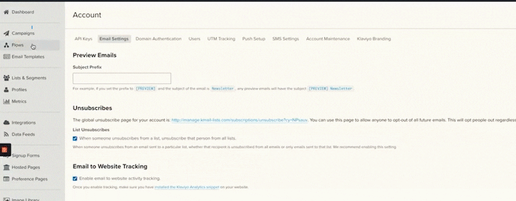Open Hosted Pages
The image size is (516, 201).
26,167
